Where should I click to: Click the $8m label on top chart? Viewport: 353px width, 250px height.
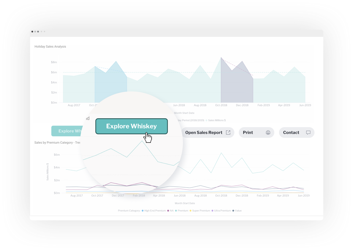(x=54, y=62)
